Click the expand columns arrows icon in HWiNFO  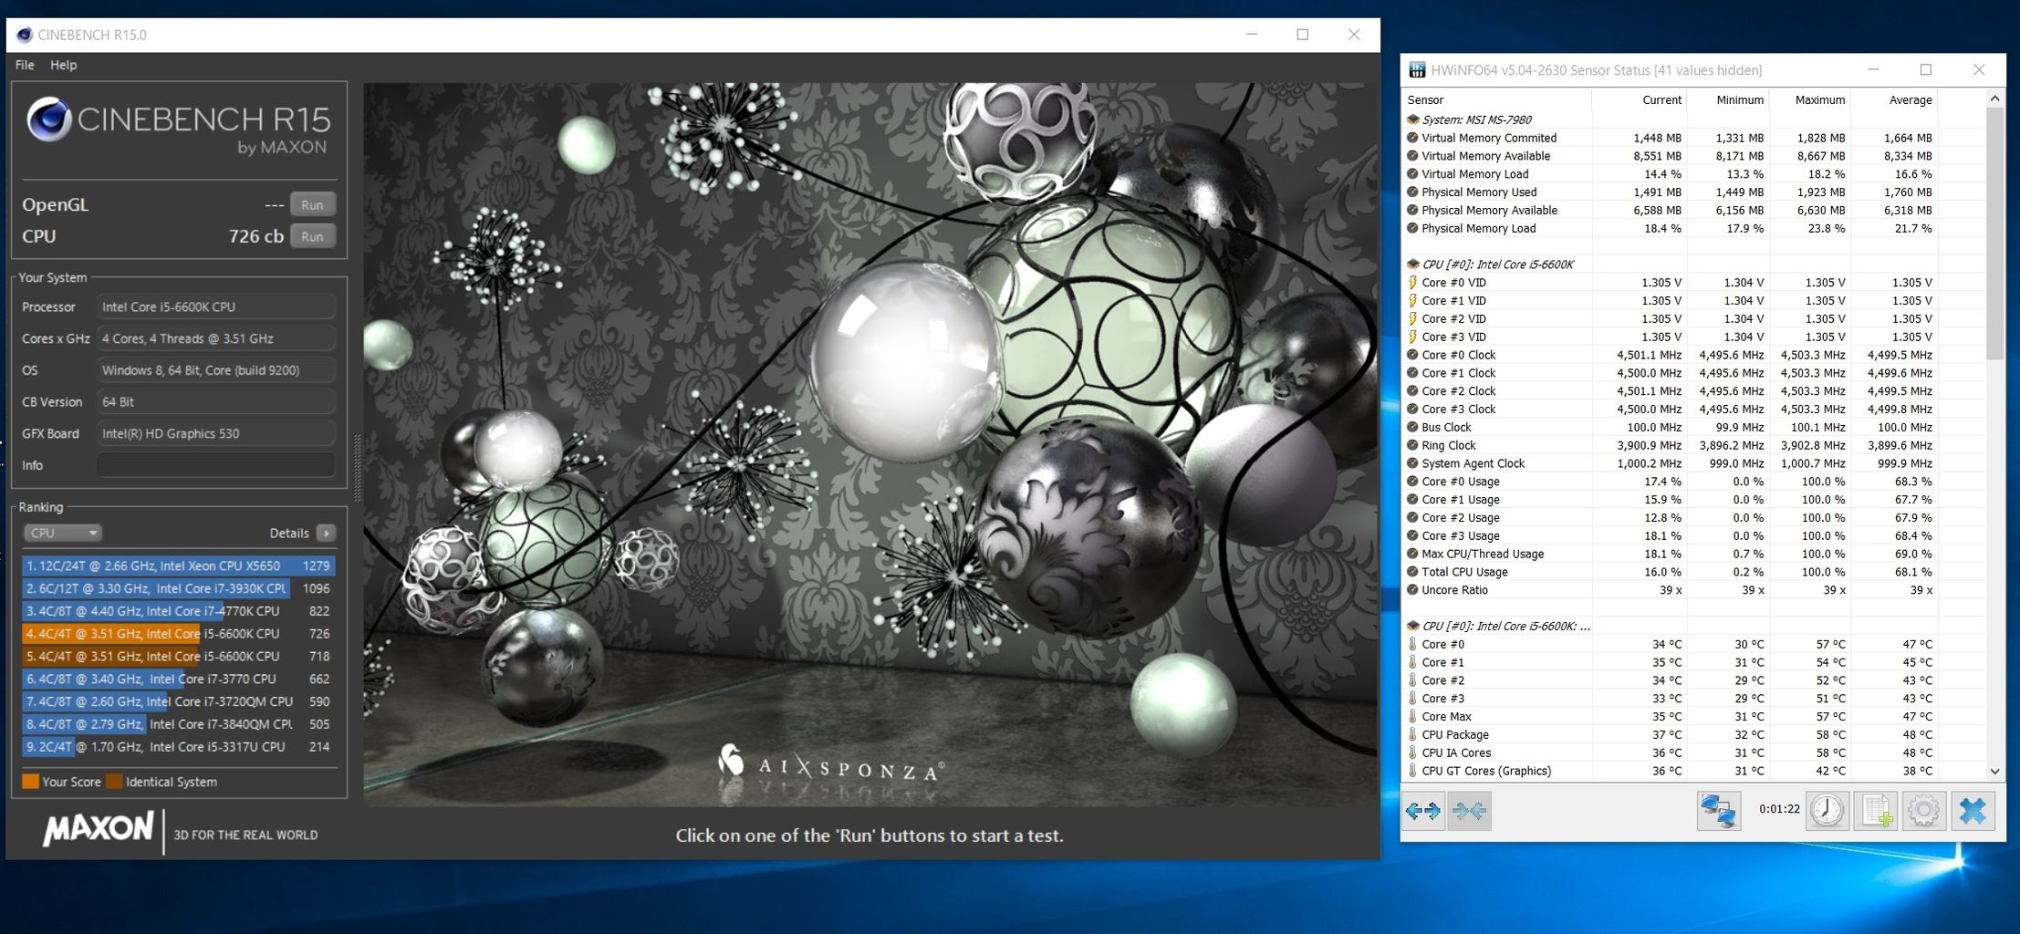(x=1423, y=810)
